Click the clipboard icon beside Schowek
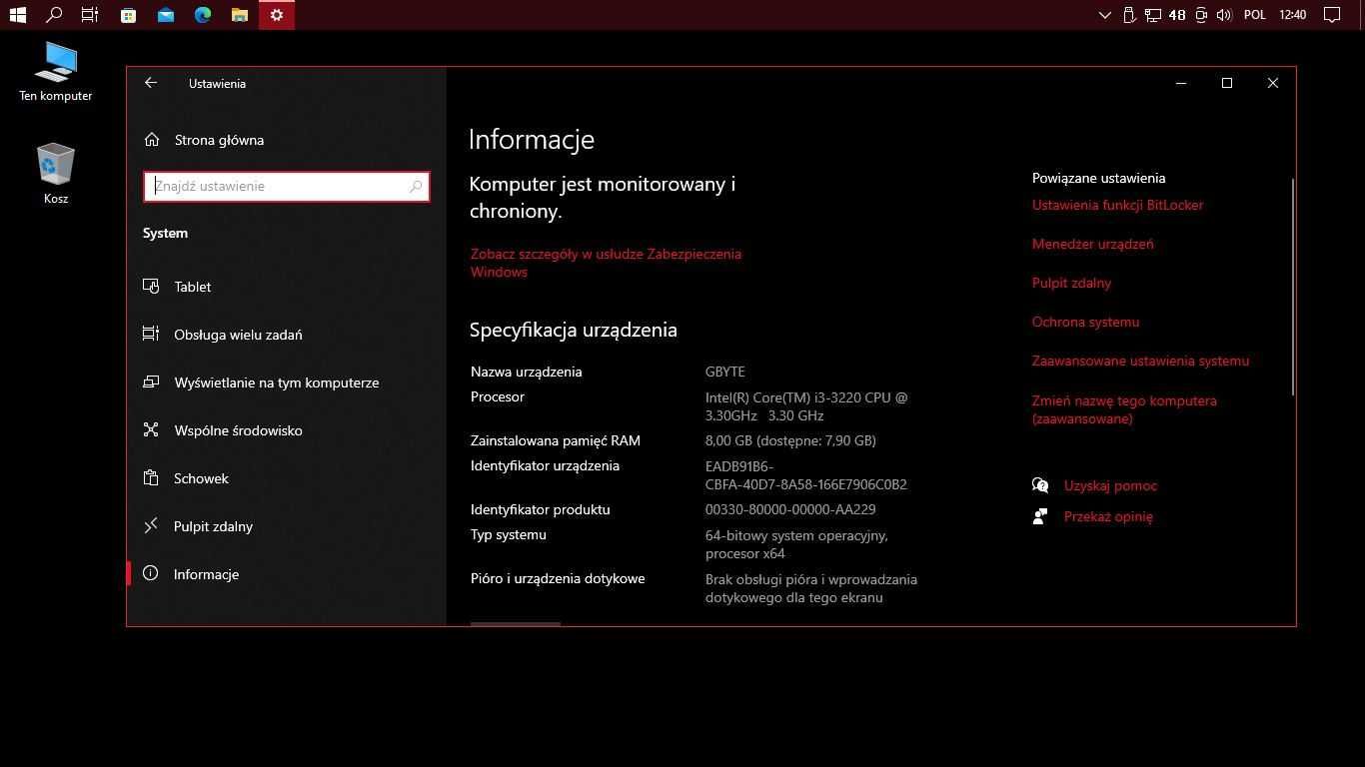This screenshot has width=1365, height=767. (x=151, y=478)
